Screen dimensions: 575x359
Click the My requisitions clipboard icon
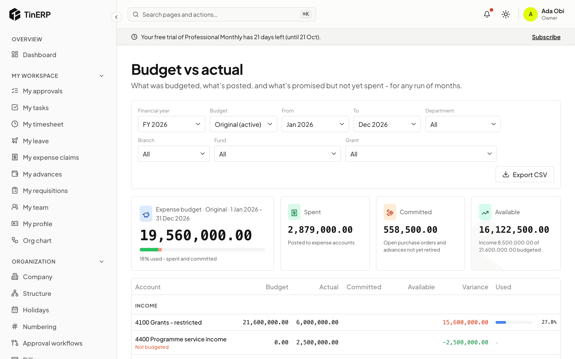(15, 190)
